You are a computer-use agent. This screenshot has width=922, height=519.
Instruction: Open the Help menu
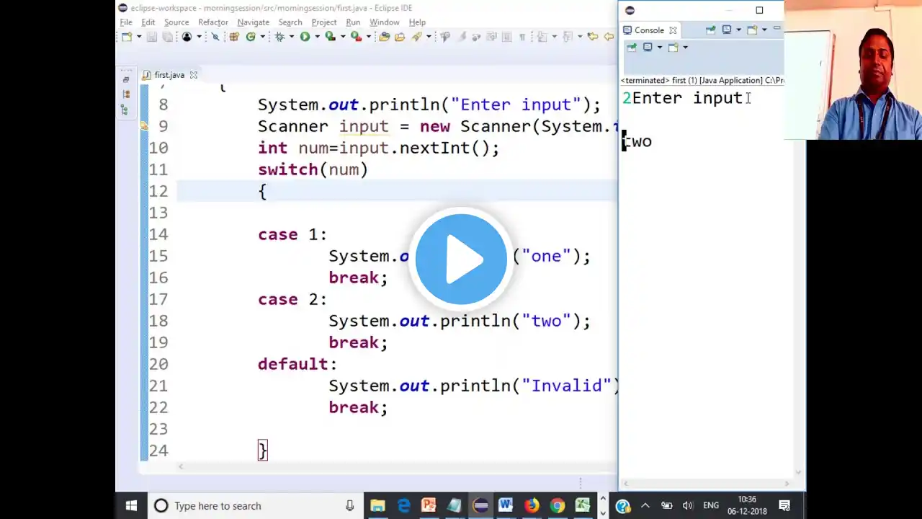click(x=417, y=22)
